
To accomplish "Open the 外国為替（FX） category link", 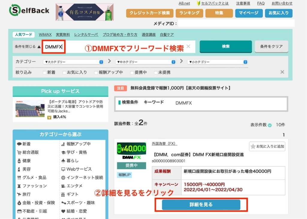I will tap(165, 144).
